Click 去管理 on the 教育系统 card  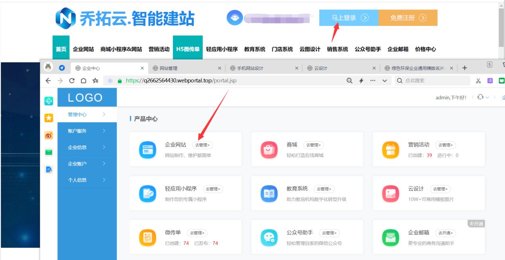324,189
